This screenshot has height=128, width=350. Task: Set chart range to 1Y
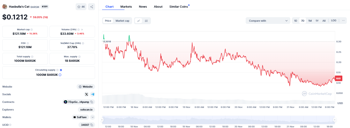tap(317, 21)
